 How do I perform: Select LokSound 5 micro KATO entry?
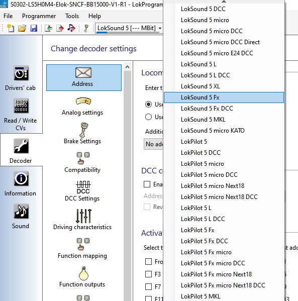pyautogui.click(x=224, y=131)
